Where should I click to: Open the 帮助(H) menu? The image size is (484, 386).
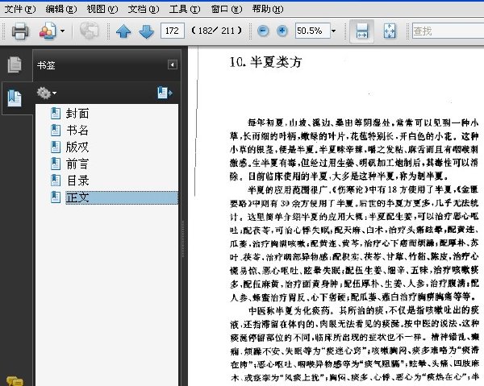coord(268,9)
